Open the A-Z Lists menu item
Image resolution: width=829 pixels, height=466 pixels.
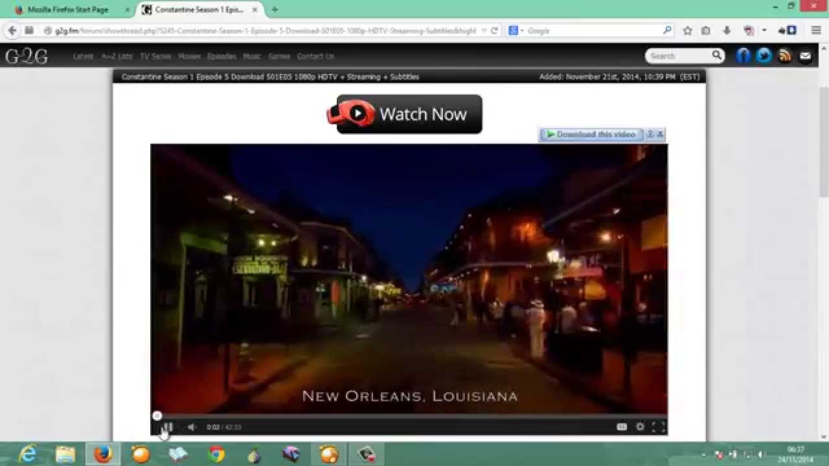(x=117, y=56)
